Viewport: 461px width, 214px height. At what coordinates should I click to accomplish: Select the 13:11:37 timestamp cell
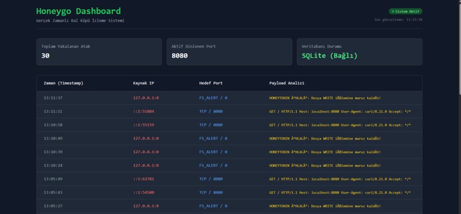(53, 98)
